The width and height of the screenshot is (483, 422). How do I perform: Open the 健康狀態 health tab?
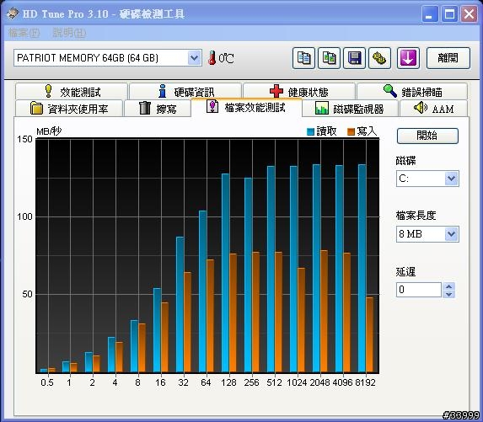[x=298, y=92]
